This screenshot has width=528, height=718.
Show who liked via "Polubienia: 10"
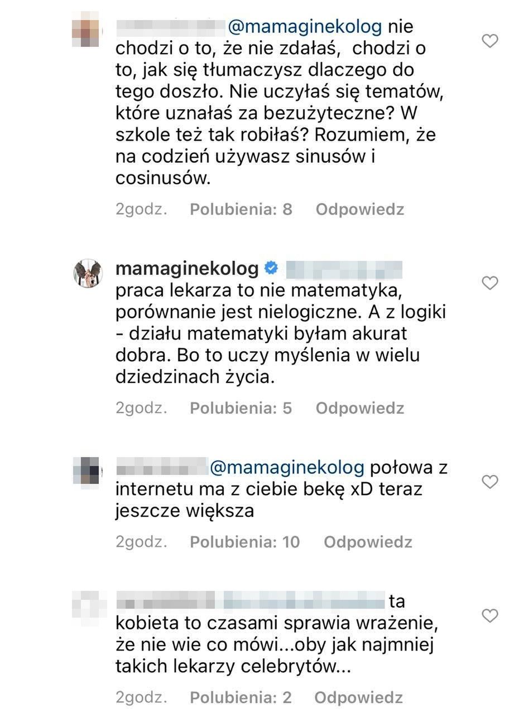[245, 542]
